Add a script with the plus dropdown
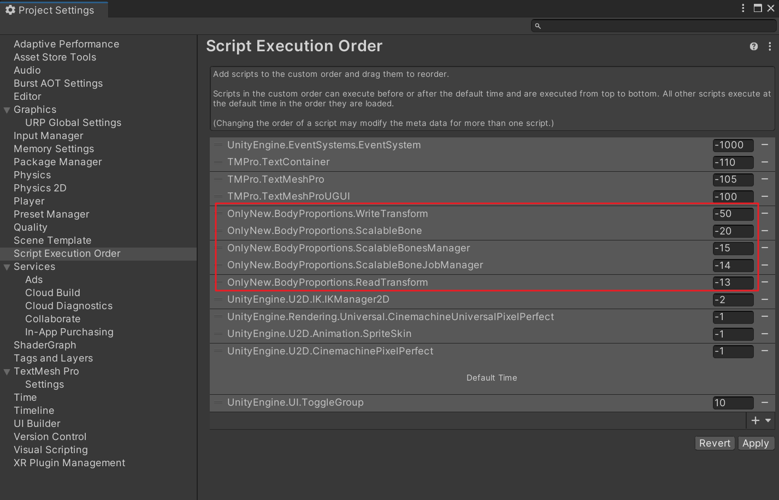This screenshot has width=779, height=500. (x=760, y=420)
